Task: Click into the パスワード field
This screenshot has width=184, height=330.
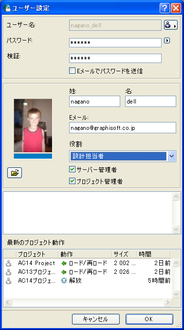Action: pyautogui.click(x=115, y=43)
